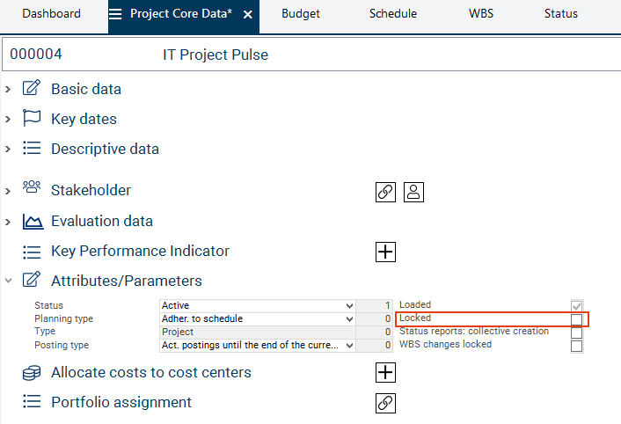Collapse the Attributes/Parameters section
Viewport: 621px width, 424px height.
pos(8,281)
